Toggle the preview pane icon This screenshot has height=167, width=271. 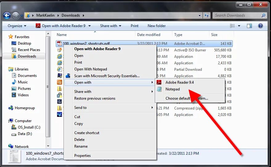click(x=249, y=26)
